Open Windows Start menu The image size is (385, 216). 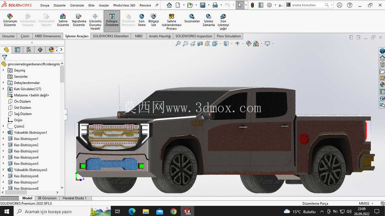[x=7, y=211]
